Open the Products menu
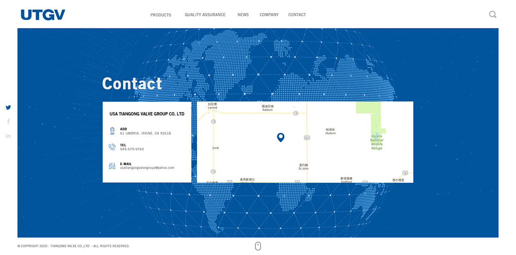This screenshot has width=516, height=255. 161,15
